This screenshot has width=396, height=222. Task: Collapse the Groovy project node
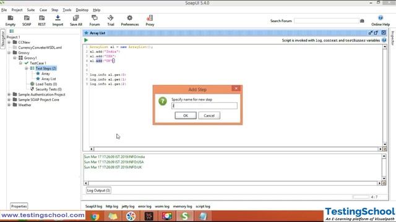pyautogui.click(x=9, y=52)
